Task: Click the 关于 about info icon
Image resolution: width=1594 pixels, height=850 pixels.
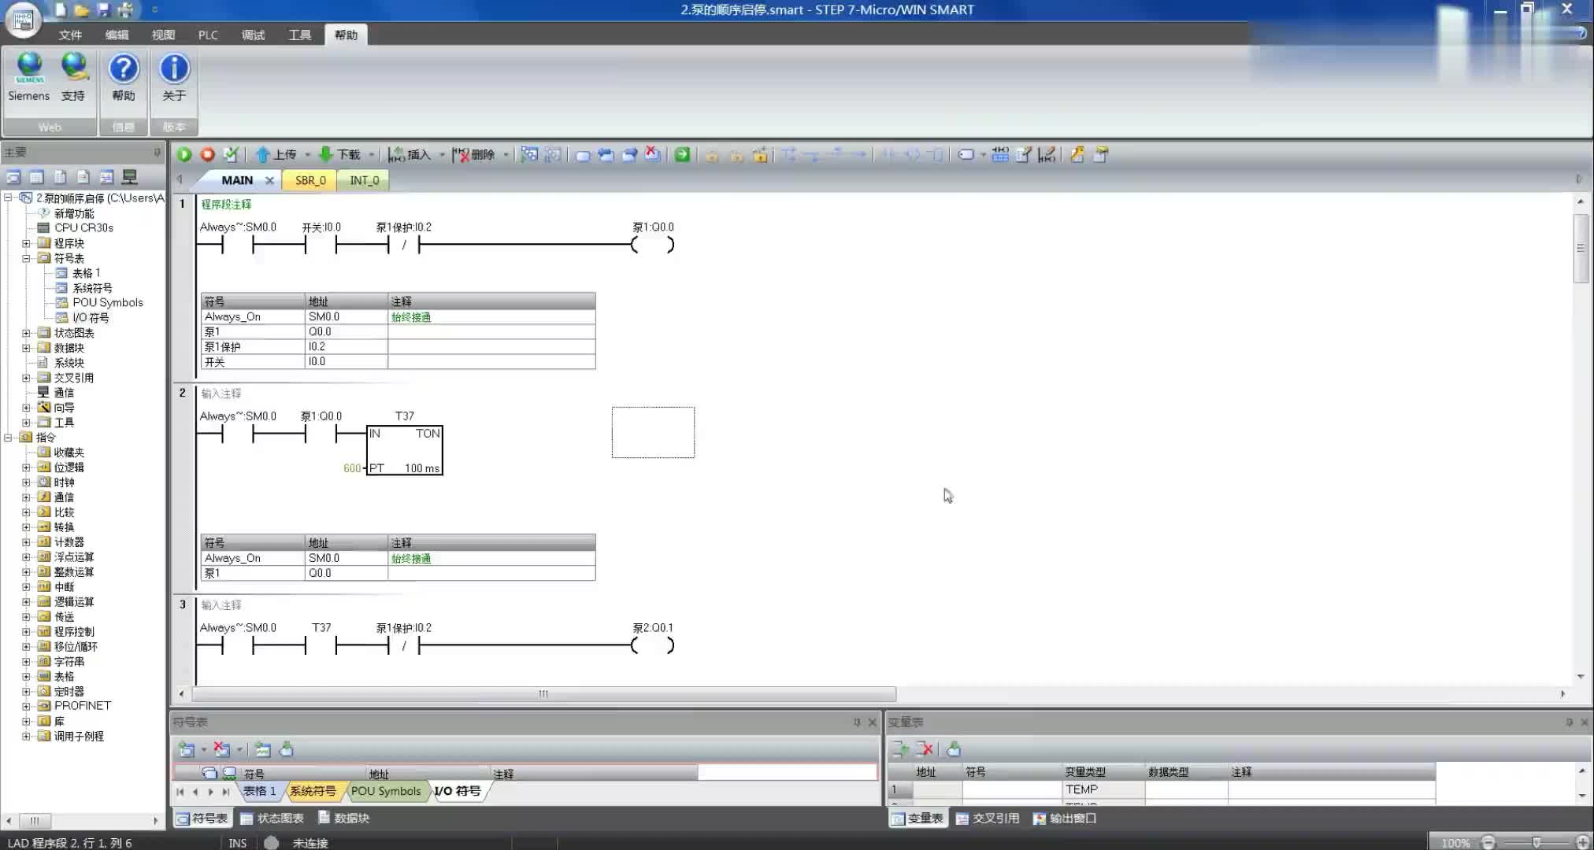Action: 174,77
